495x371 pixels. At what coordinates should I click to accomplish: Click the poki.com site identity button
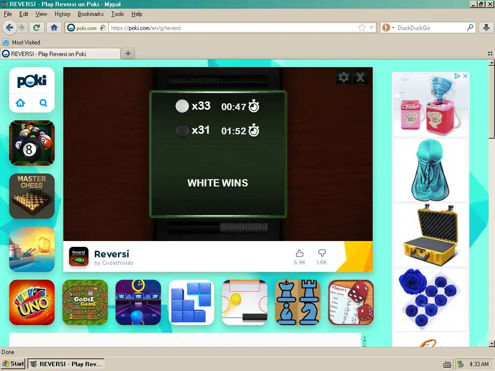(86, 28)
